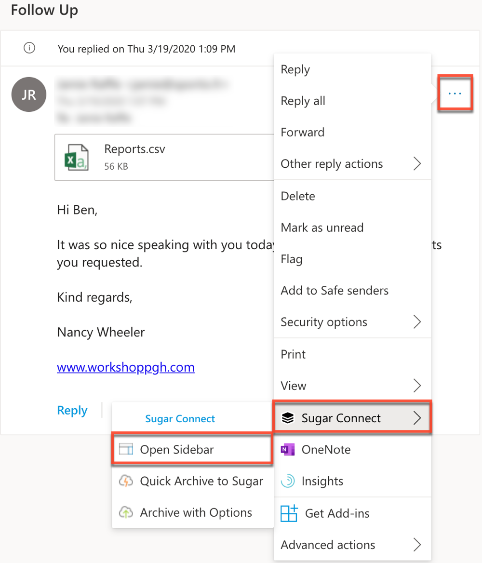482x563 pixels.
Task: Click the OneNote icon
Action: tap(288, 450)
